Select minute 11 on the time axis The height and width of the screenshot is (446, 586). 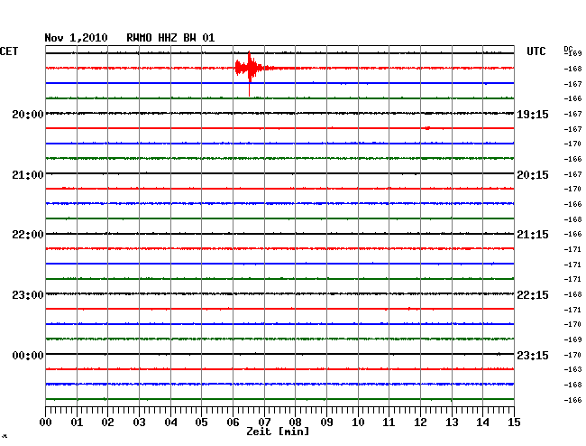[x=389, y=422]
